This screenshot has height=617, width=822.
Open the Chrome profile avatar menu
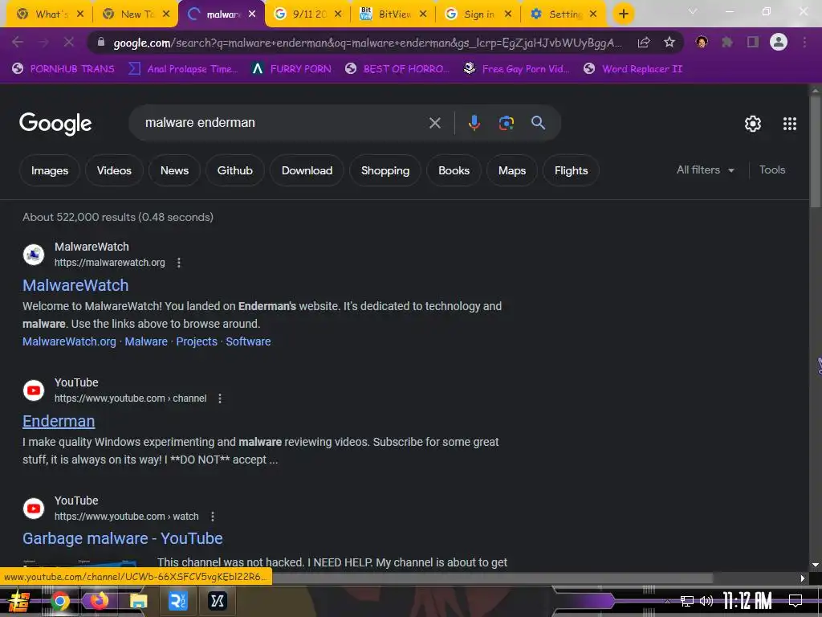(779, 42)
